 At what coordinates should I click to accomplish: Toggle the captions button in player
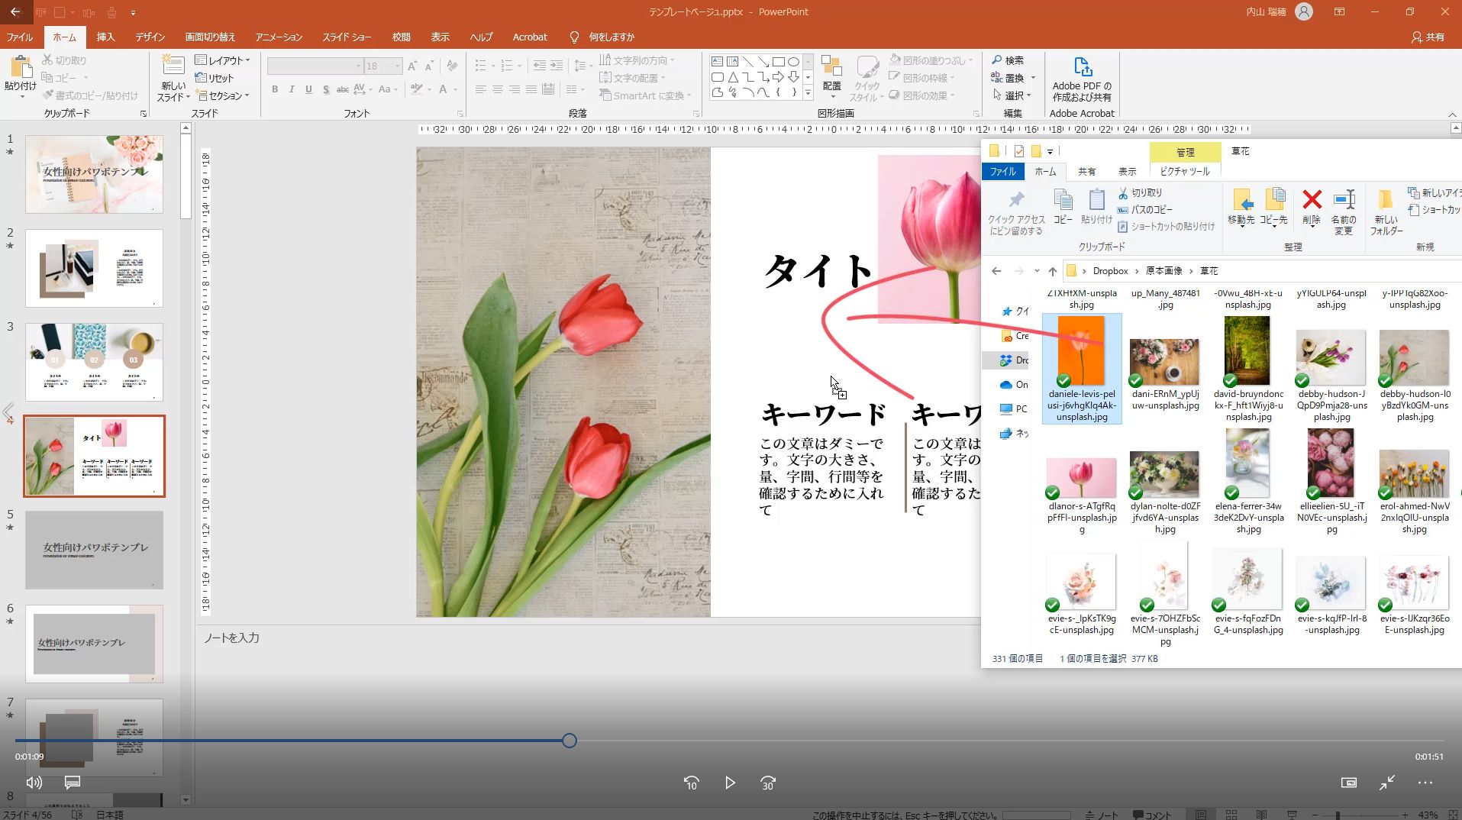click(x=73, y=783)
